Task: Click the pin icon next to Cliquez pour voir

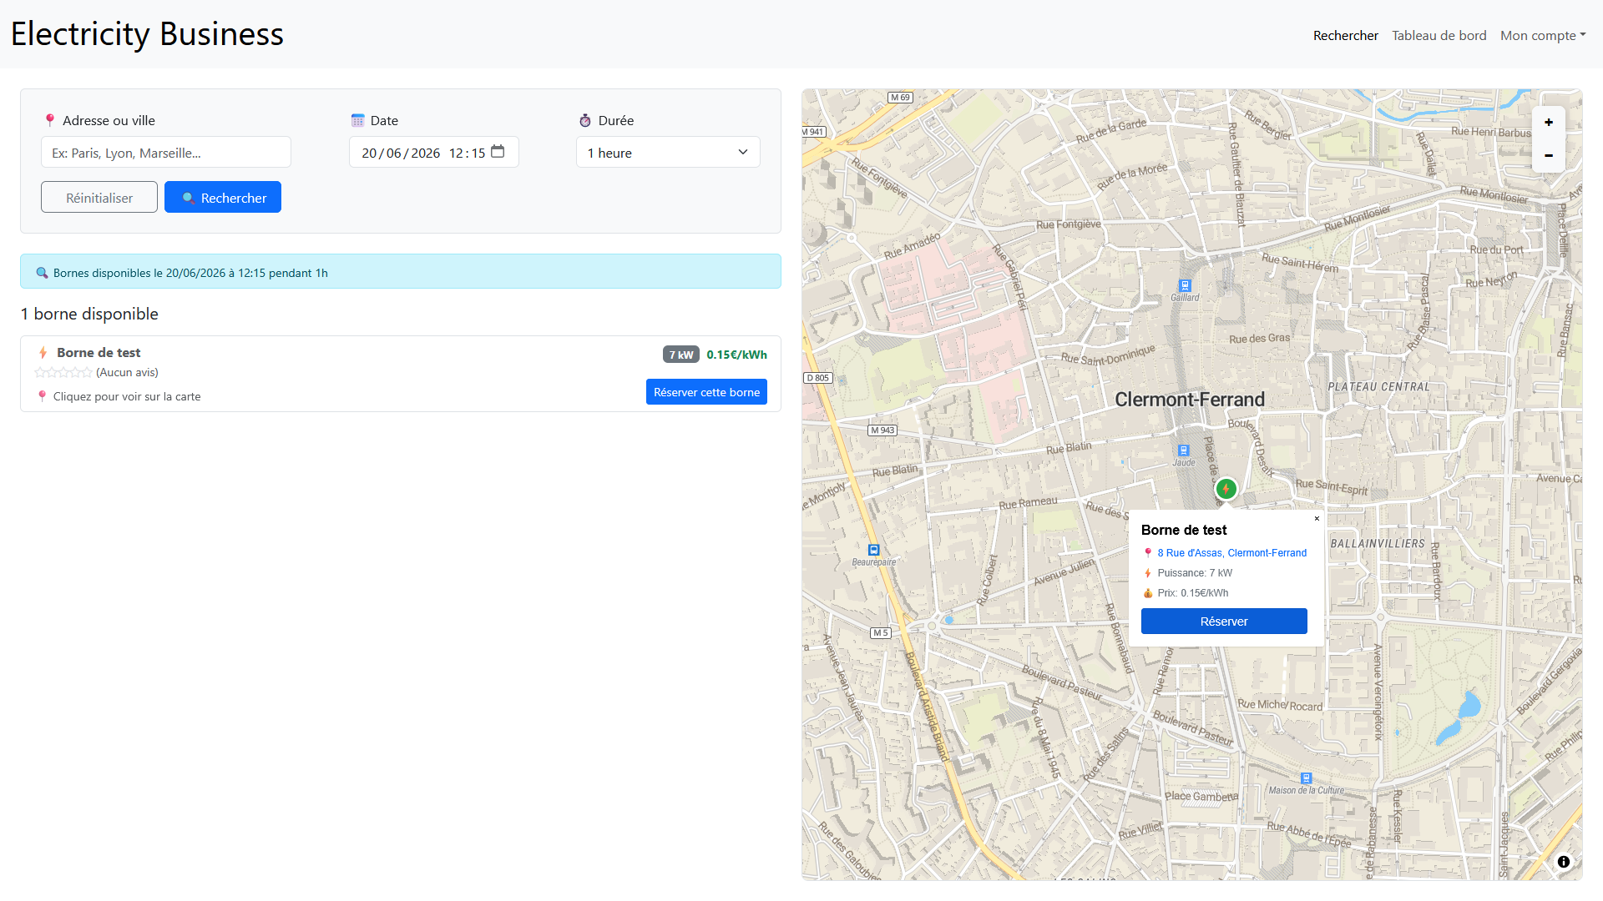Action: pyautogui.click(x=43, y=396)
